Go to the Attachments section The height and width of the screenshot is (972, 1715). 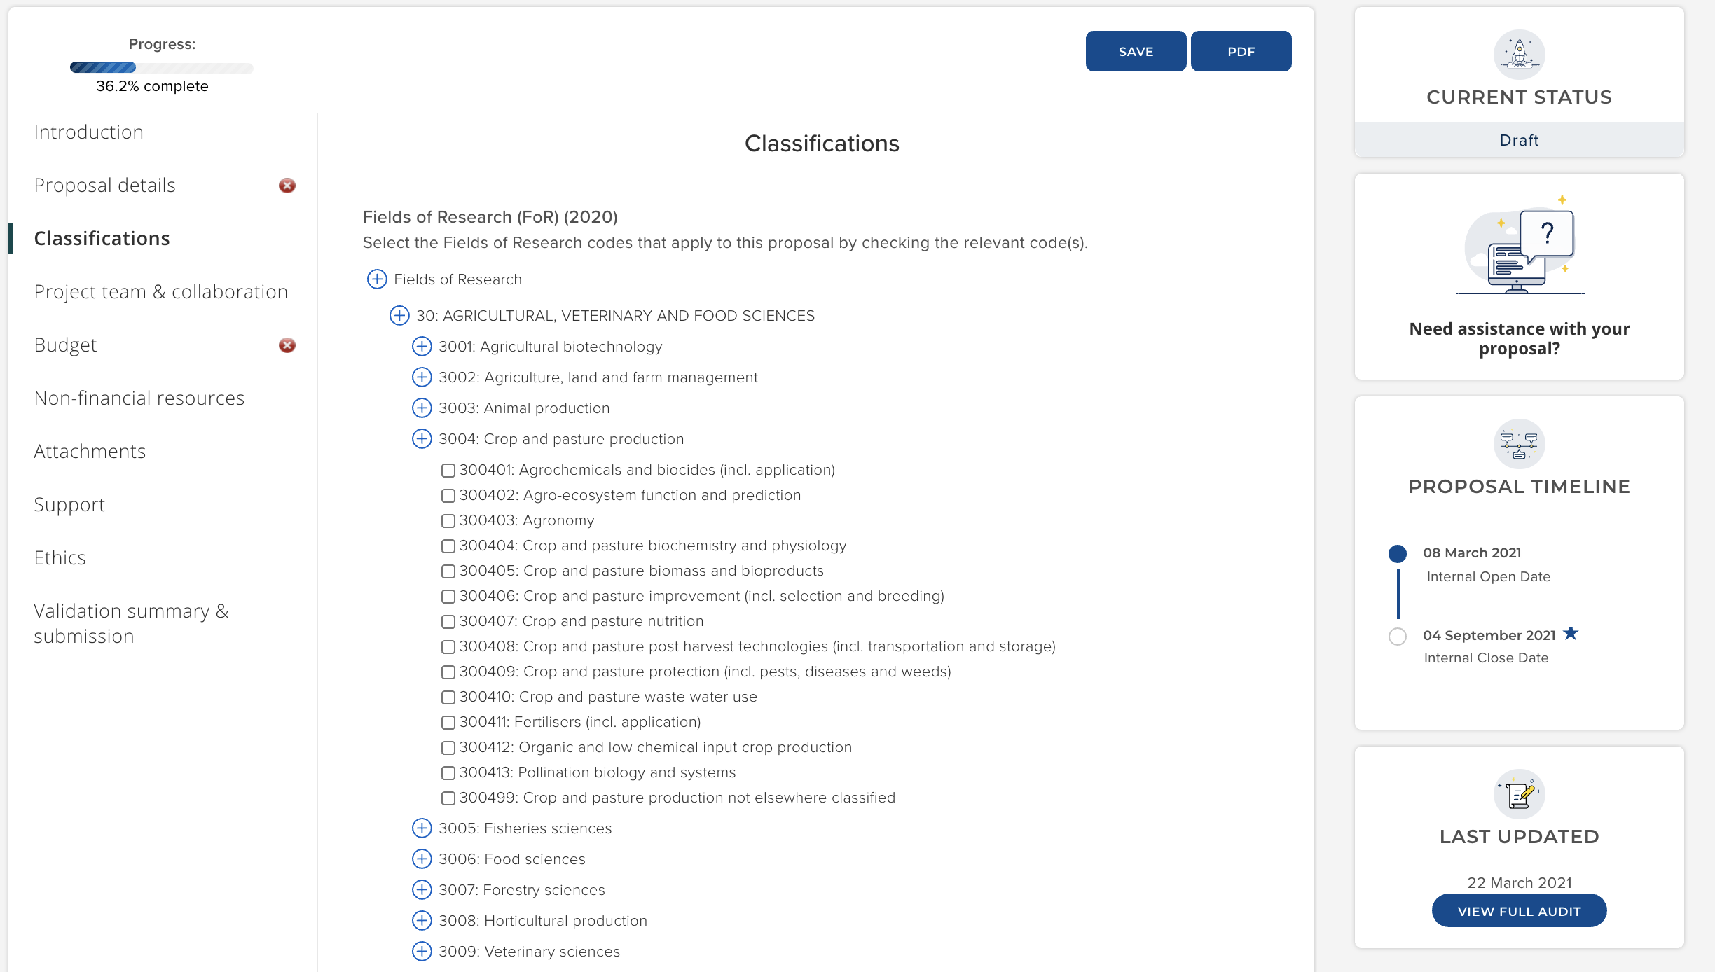click(90, 452)
